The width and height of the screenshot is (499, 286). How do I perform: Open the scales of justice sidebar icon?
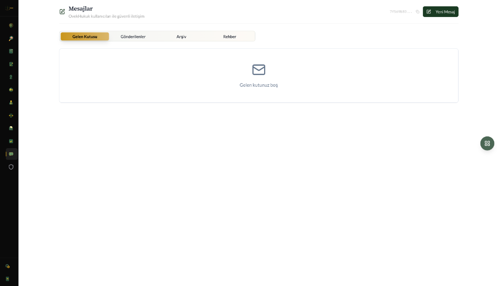point(11,115)
